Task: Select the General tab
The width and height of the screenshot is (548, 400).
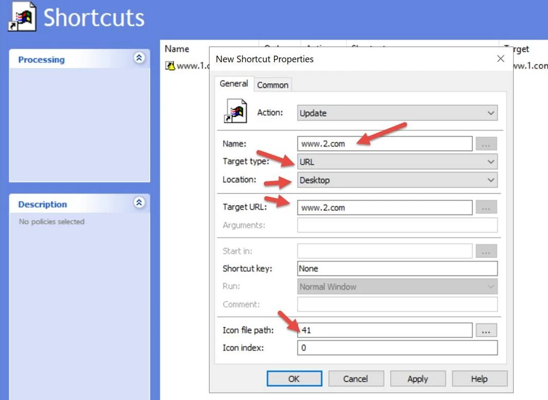Action: (x=234, y=84)
